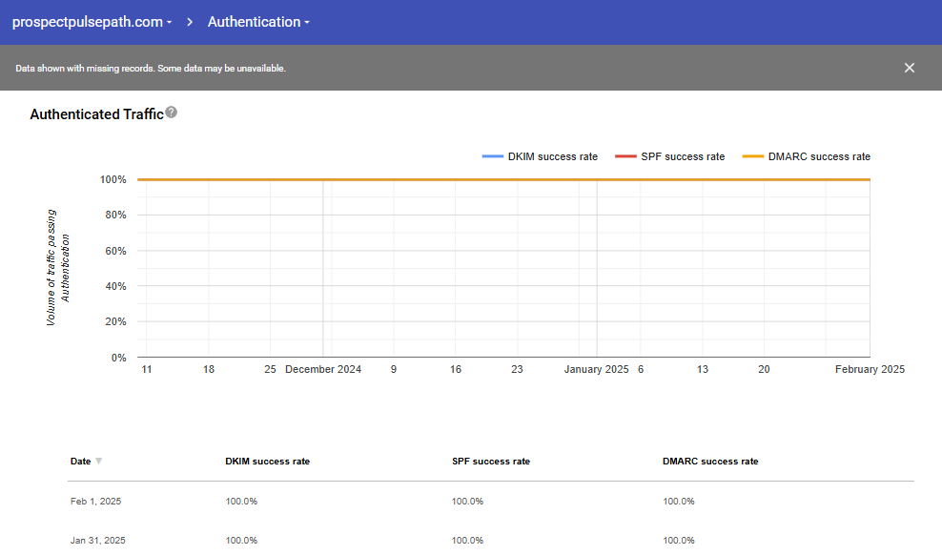Click the red SPF legend color line

[625, 156]
